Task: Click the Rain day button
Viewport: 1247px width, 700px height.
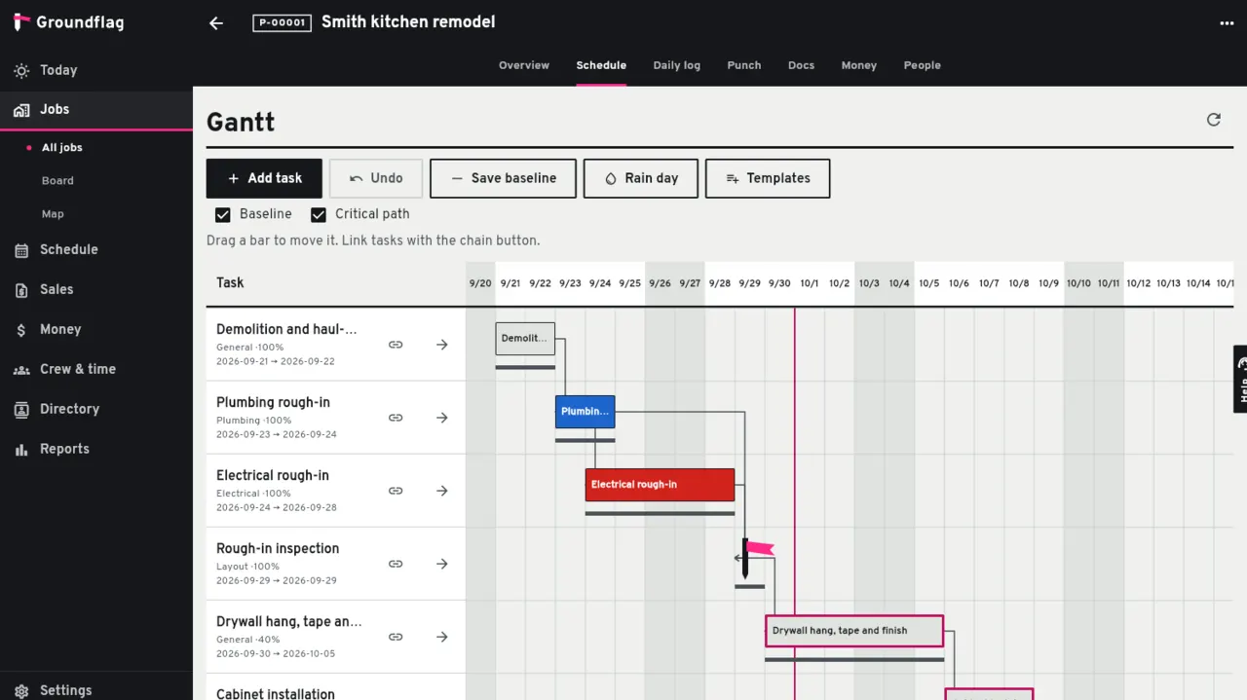Action: [x=641, y=178]
